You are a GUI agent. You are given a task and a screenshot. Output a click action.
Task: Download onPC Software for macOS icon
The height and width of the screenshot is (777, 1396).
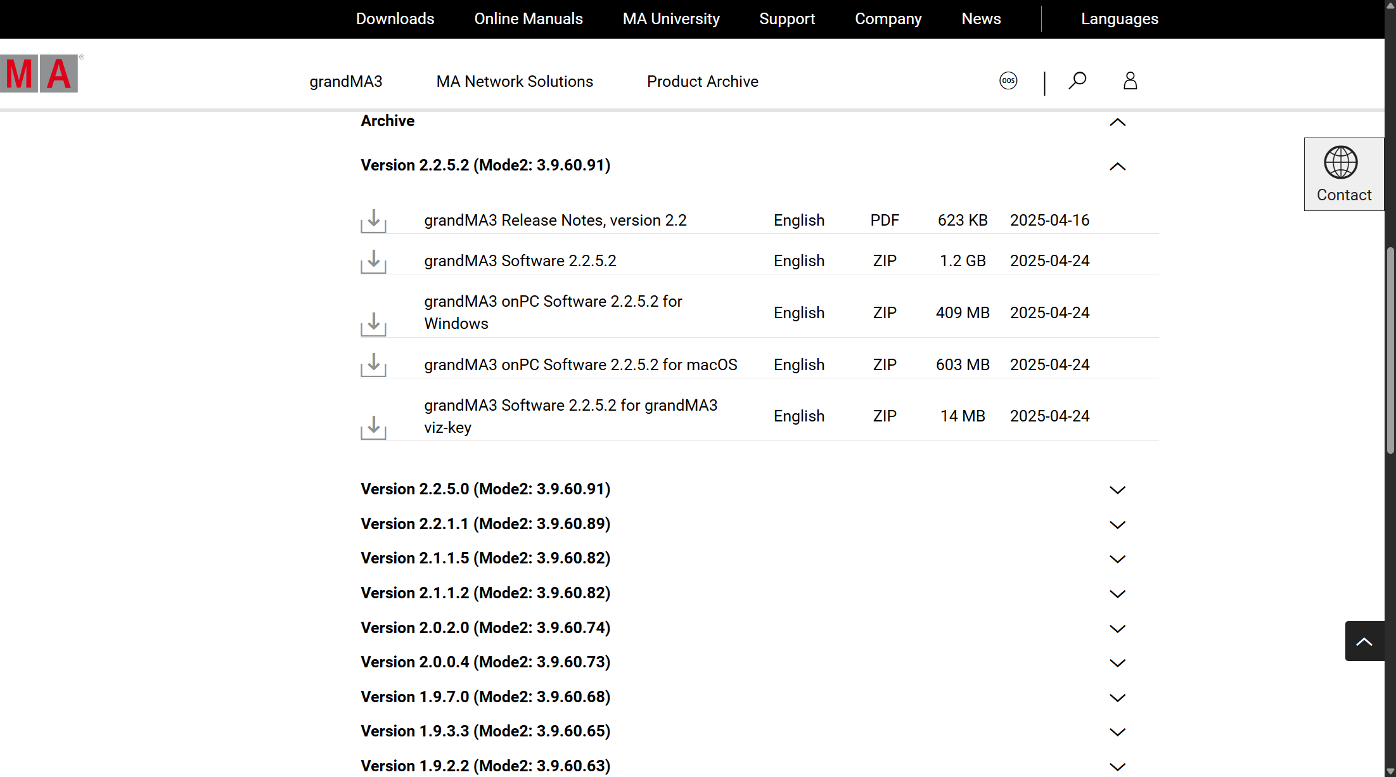point(373,365)
